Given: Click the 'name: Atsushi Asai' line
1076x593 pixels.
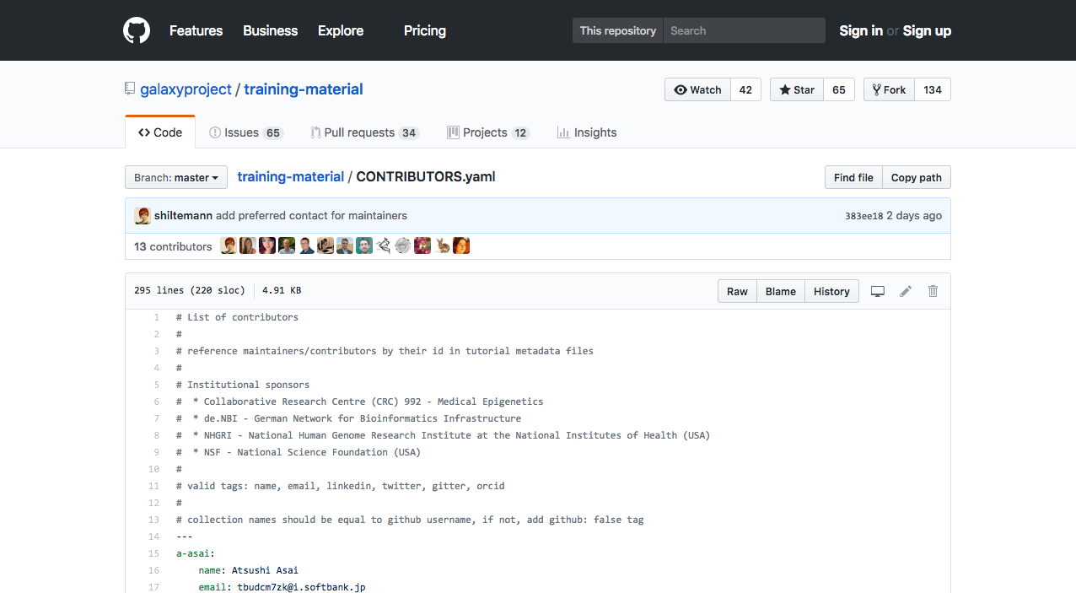Looking at the screenshot, I should (249, 570).
